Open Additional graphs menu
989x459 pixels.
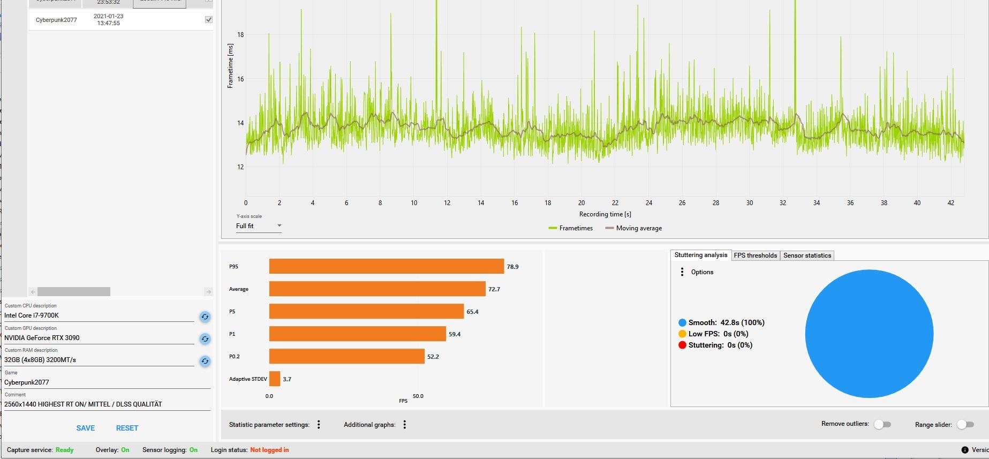click(405, 424)
